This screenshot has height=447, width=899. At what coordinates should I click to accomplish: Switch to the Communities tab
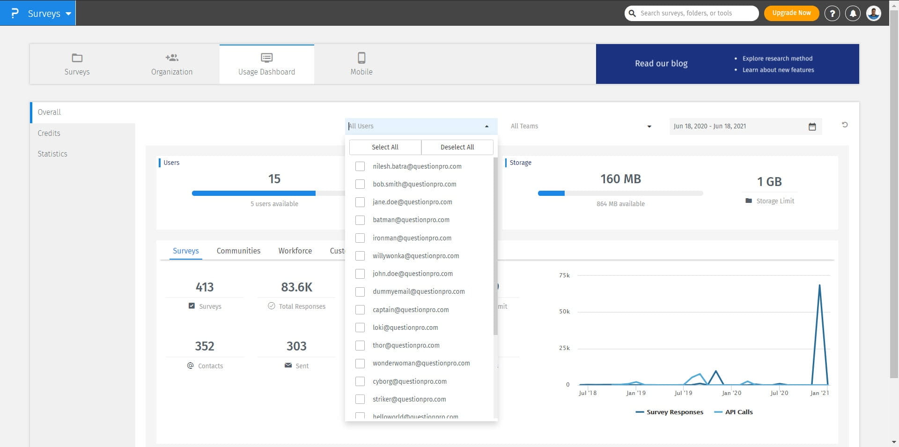[x=238, y=251]
